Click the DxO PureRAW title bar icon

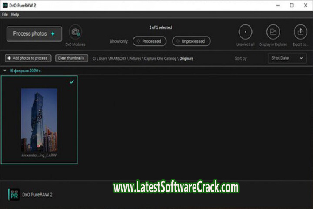coord(5,5)
